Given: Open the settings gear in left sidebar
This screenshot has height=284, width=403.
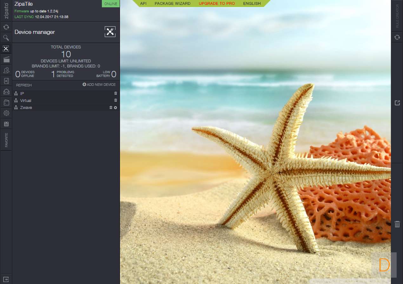Looking at the screenshot, I should [6, 113].
